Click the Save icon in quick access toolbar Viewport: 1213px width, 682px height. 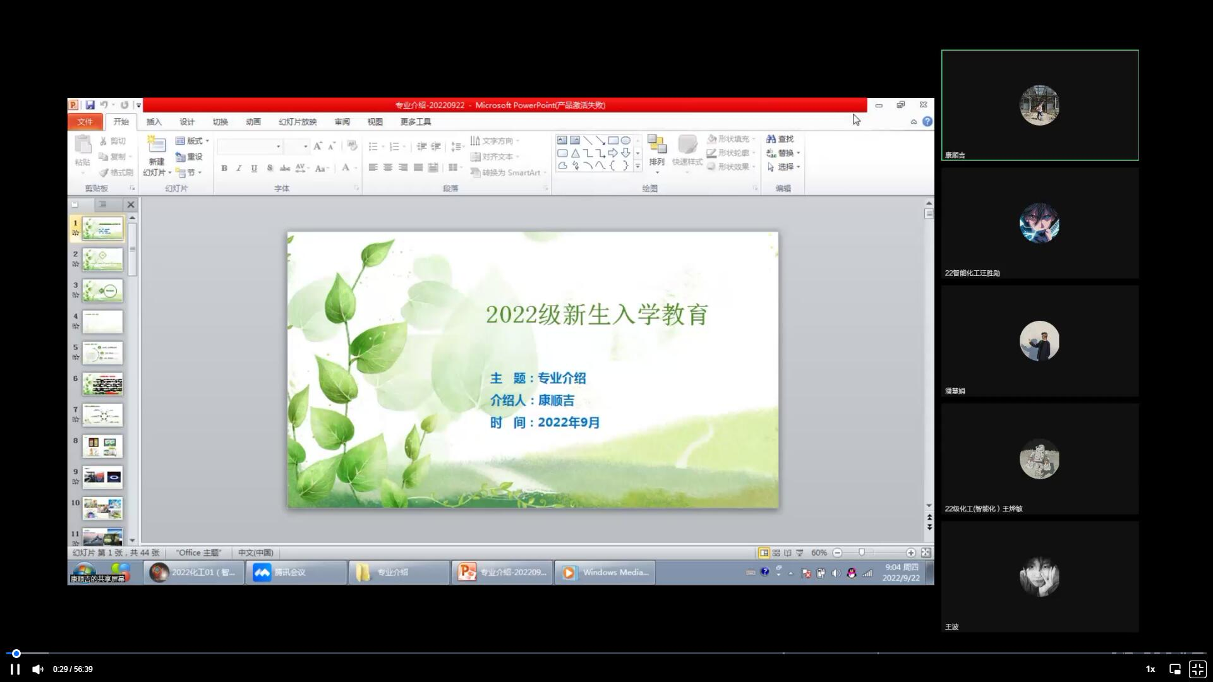(x=90, y=105)
